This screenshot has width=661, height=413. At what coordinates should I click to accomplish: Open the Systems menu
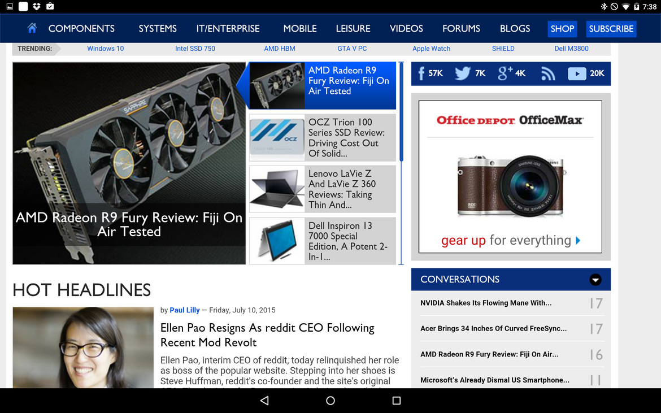(158, 29)
